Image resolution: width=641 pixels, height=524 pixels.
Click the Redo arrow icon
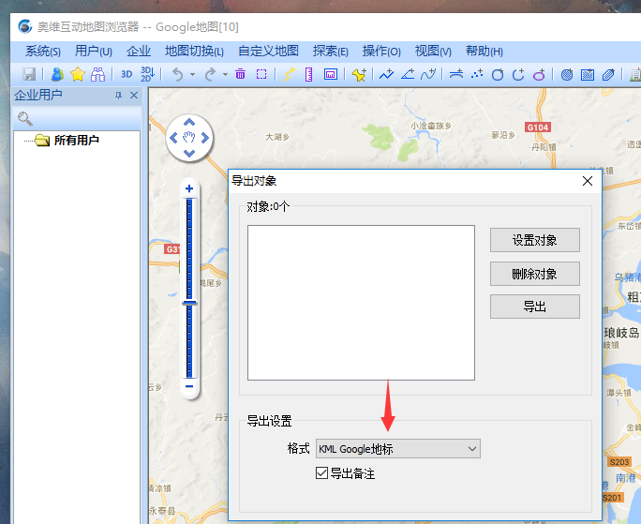click(x=210, y=74)
